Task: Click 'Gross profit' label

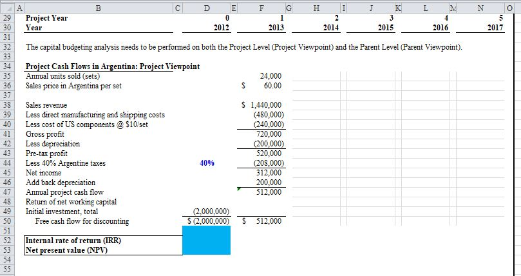Action: [x=45, y=134]
